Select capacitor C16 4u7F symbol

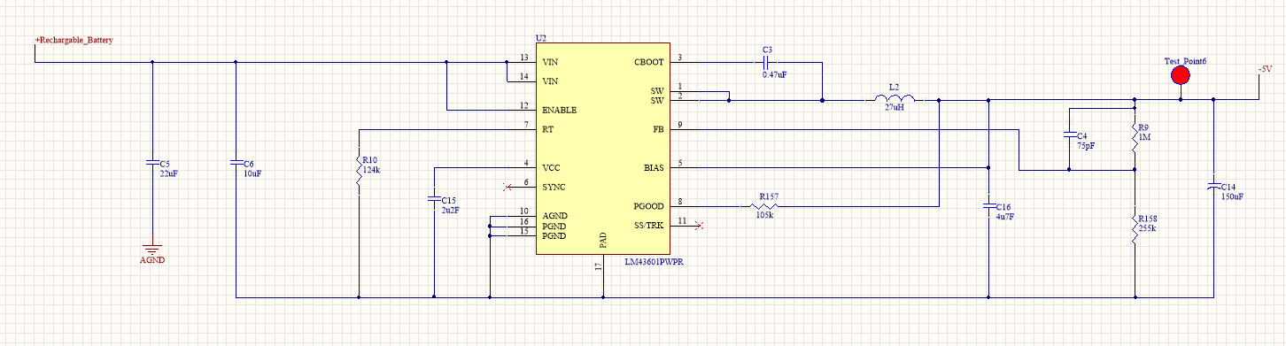click(989, 205)
